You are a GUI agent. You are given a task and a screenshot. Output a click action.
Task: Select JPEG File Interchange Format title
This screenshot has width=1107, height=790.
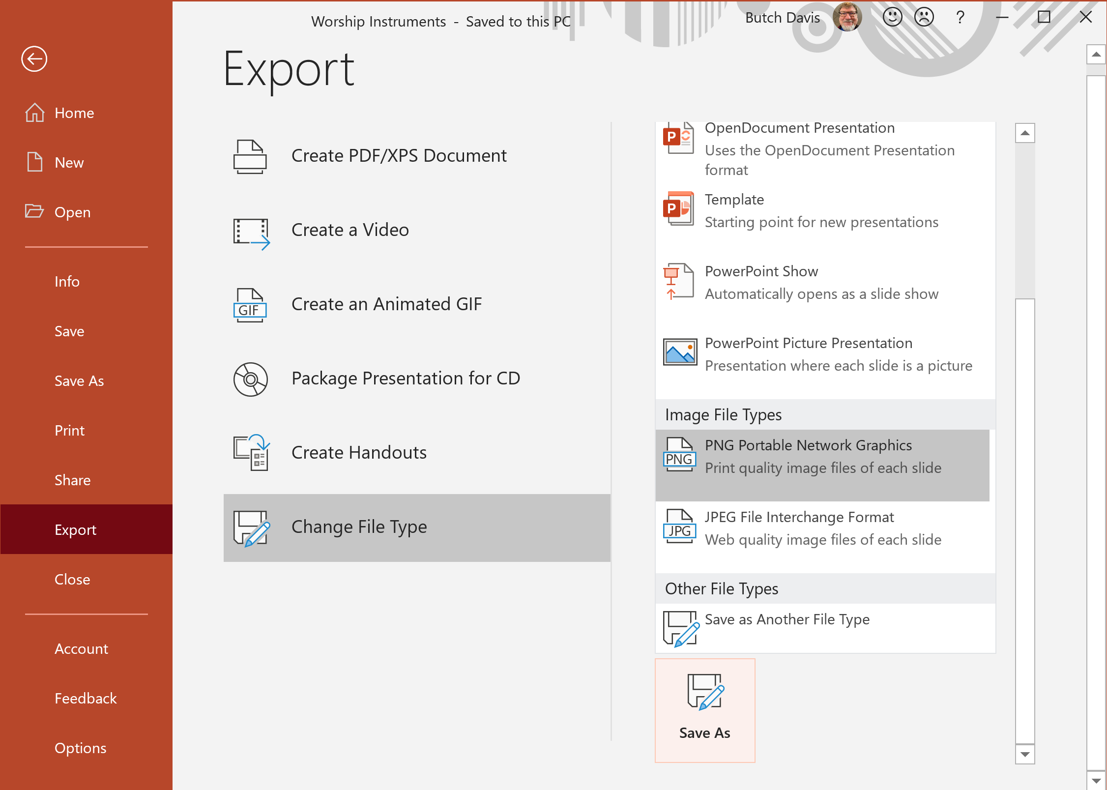(x=799, y=517)
